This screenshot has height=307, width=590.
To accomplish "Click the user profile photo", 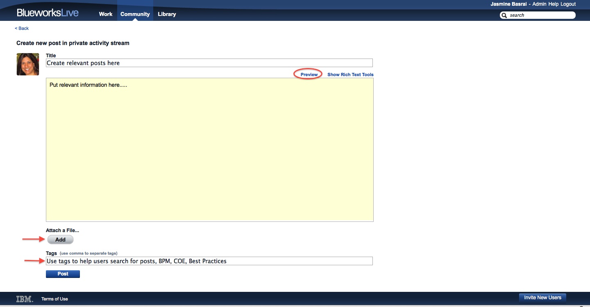I will (x=28, y=64).
